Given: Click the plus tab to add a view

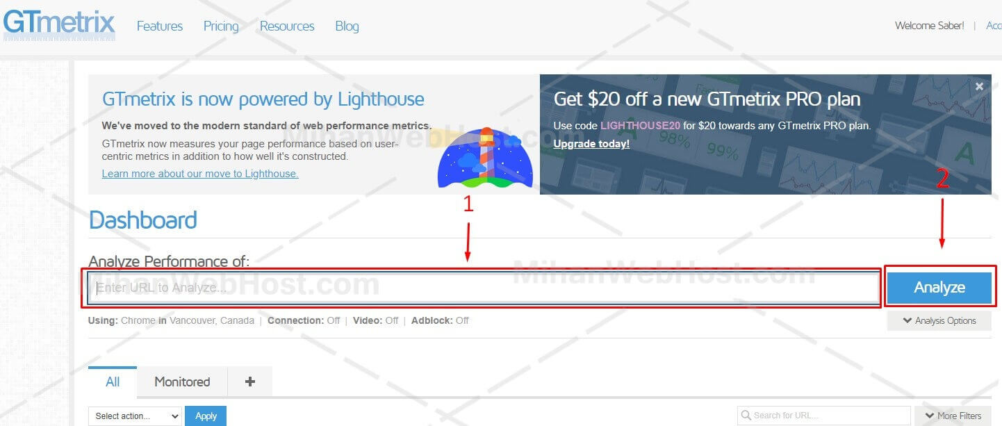Looking at the screenshot, I should pos(250,382).
